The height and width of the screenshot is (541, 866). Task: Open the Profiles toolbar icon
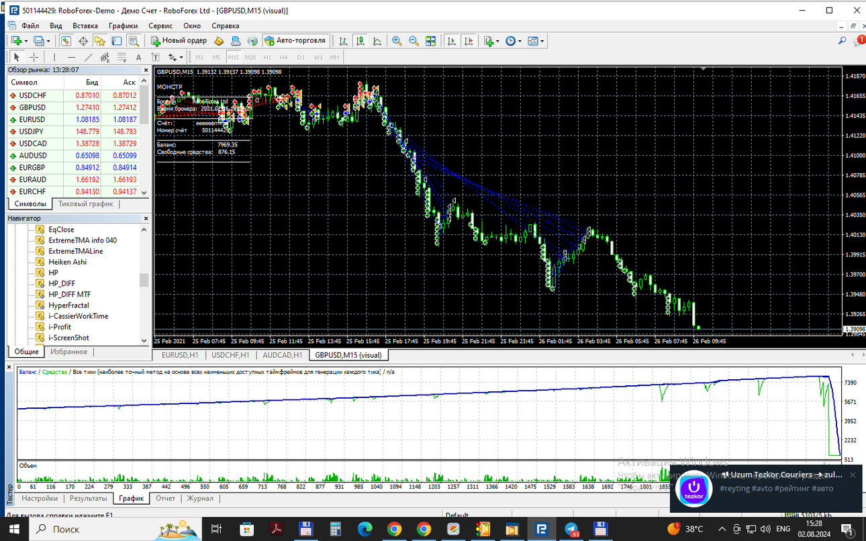(38, 41)
